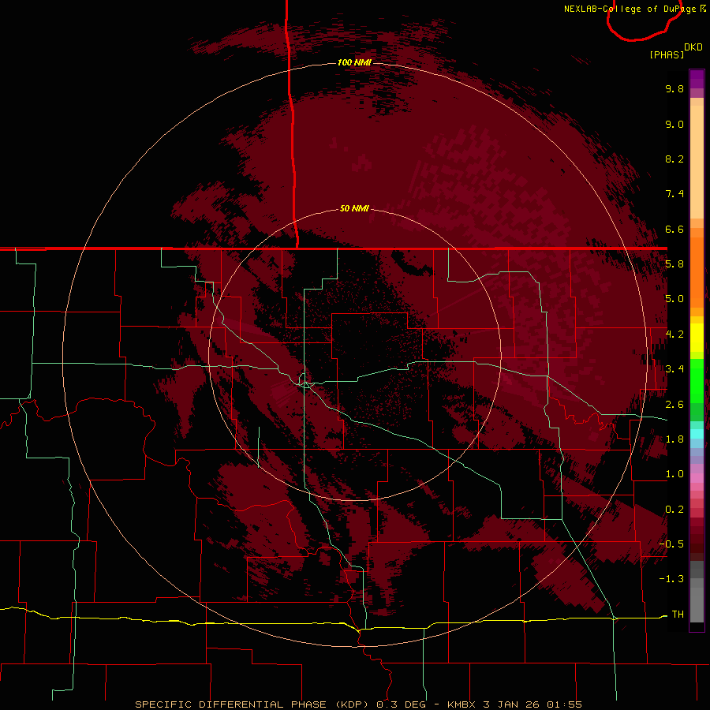Image resolution: width=710 pixels, height=710 pixels.
Task: Click the 0.2 scale value
Action: pos(674,510)
